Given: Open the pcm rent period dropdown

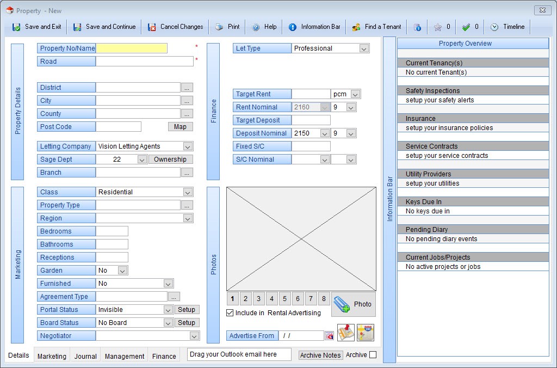Looking at the screenshot, I should tap(355, 94).
